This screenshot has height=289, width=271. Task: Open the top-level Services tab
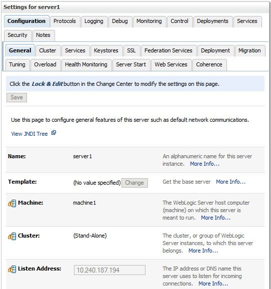[x=247, y=21]
